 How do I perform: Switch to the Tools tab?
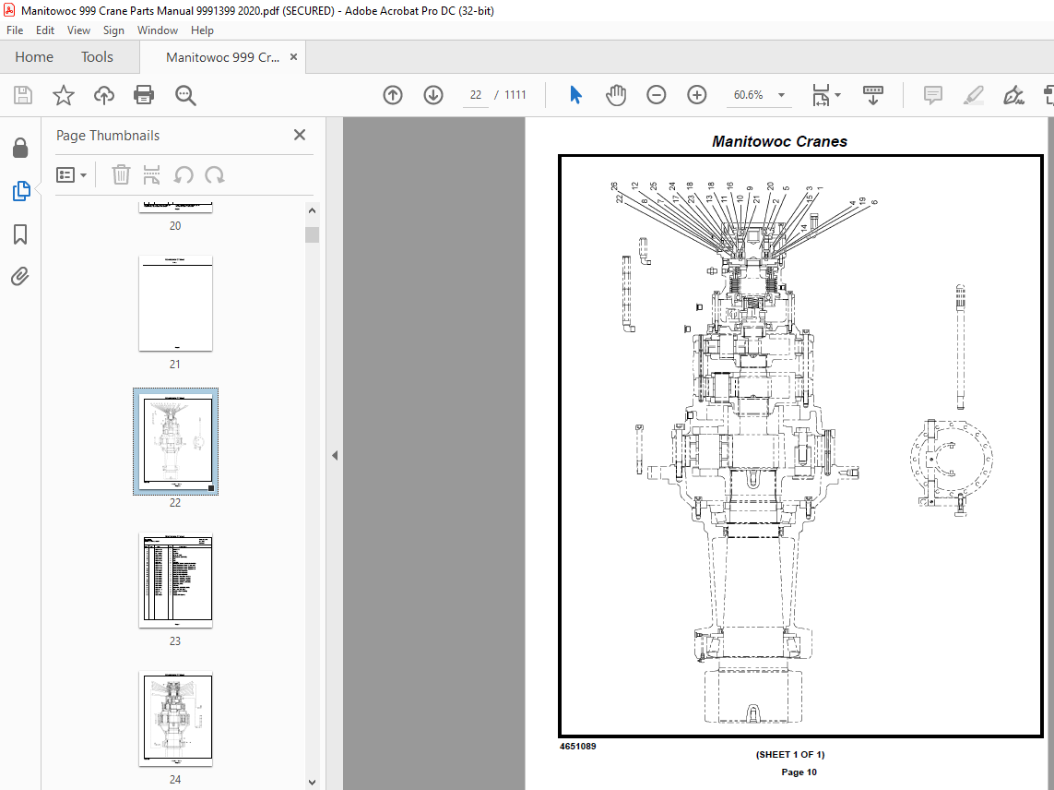click(97, 57)
